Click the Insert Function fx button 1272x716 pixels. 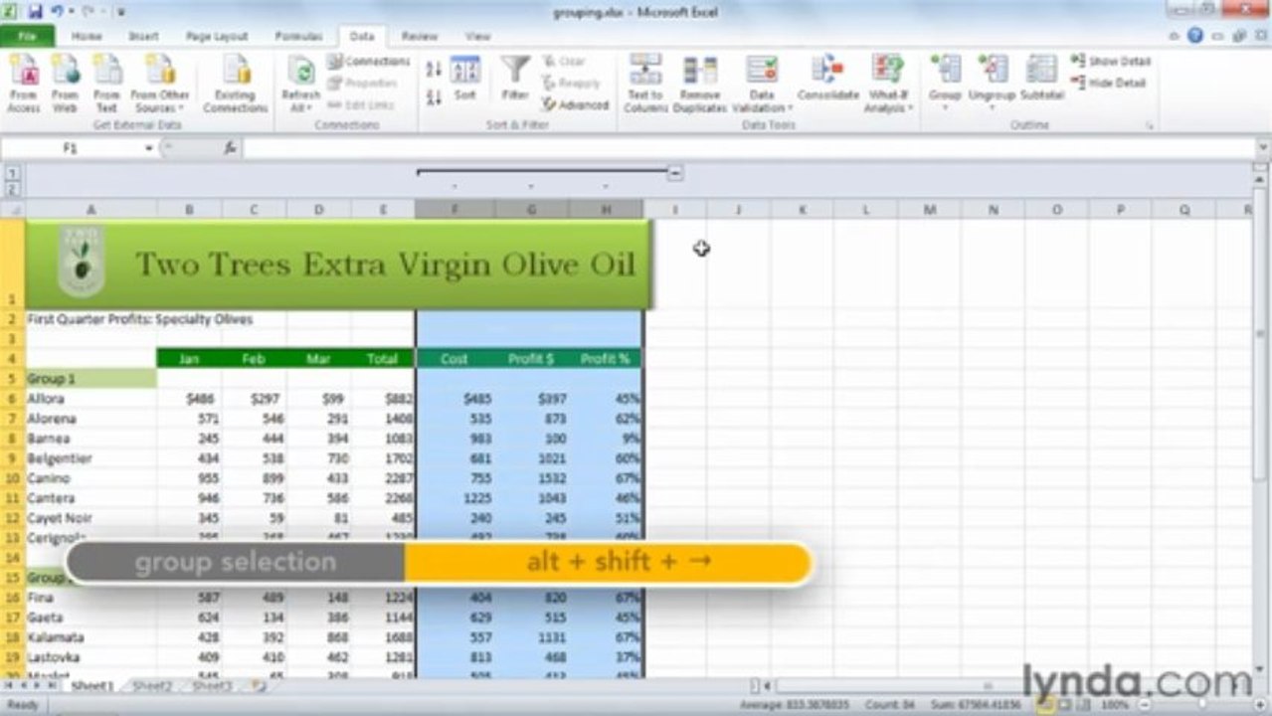[x=229, y=148]
